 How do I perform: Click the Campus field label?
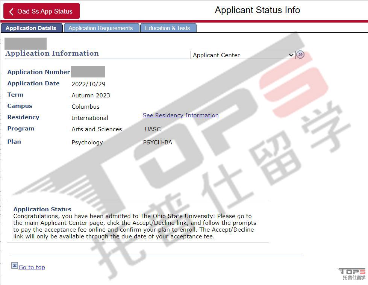coord(20,106)
